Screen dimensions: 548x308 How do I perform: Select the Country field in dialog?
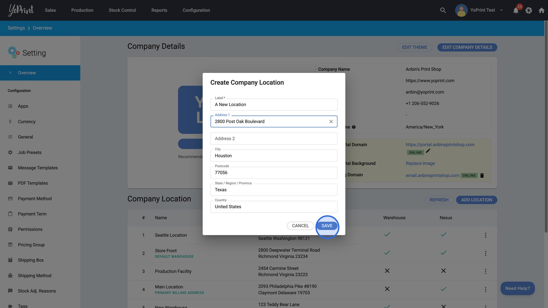(274, 207)
